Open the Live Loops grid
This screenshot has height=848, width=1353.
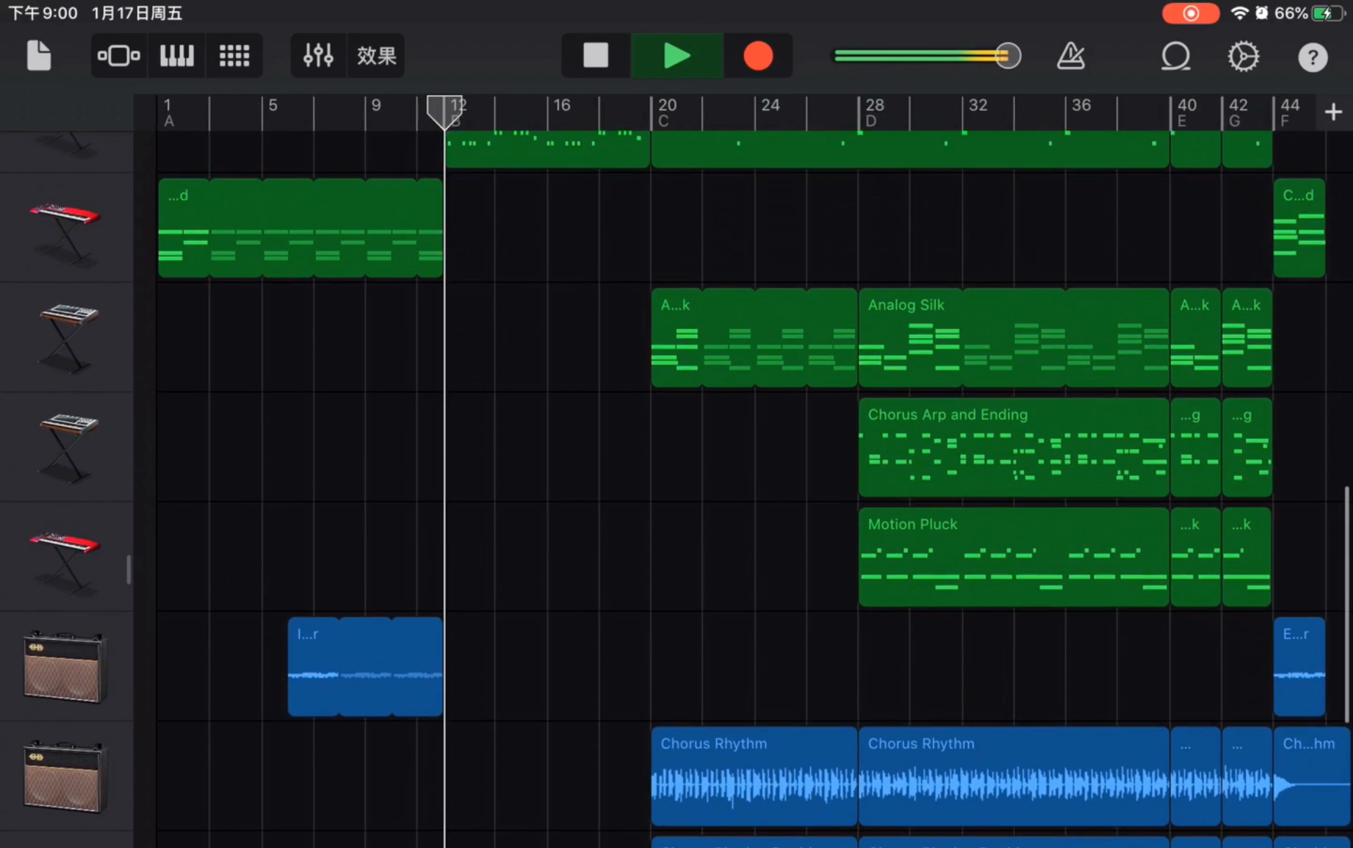click(x=234, y=56)
